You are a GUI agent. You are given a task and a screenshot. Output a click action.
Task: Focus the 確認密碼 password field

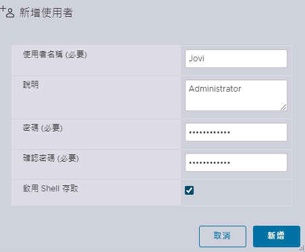pyautogui.click(x=236, y=162)
